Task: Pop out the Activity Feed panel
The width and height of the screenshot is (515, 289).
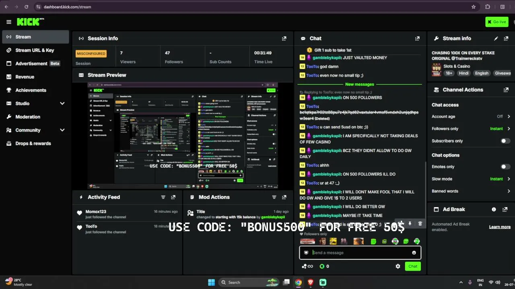Action: [x=173, y=197]
